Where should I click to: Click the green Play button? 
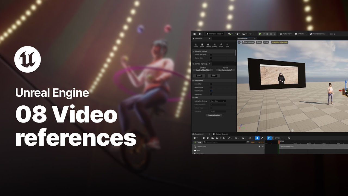(x=260, y=34)
